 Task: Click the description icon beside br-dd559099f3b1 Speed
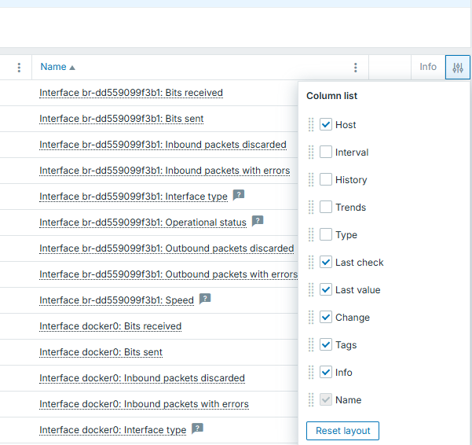pyautogui.click(x=205, y=299)
